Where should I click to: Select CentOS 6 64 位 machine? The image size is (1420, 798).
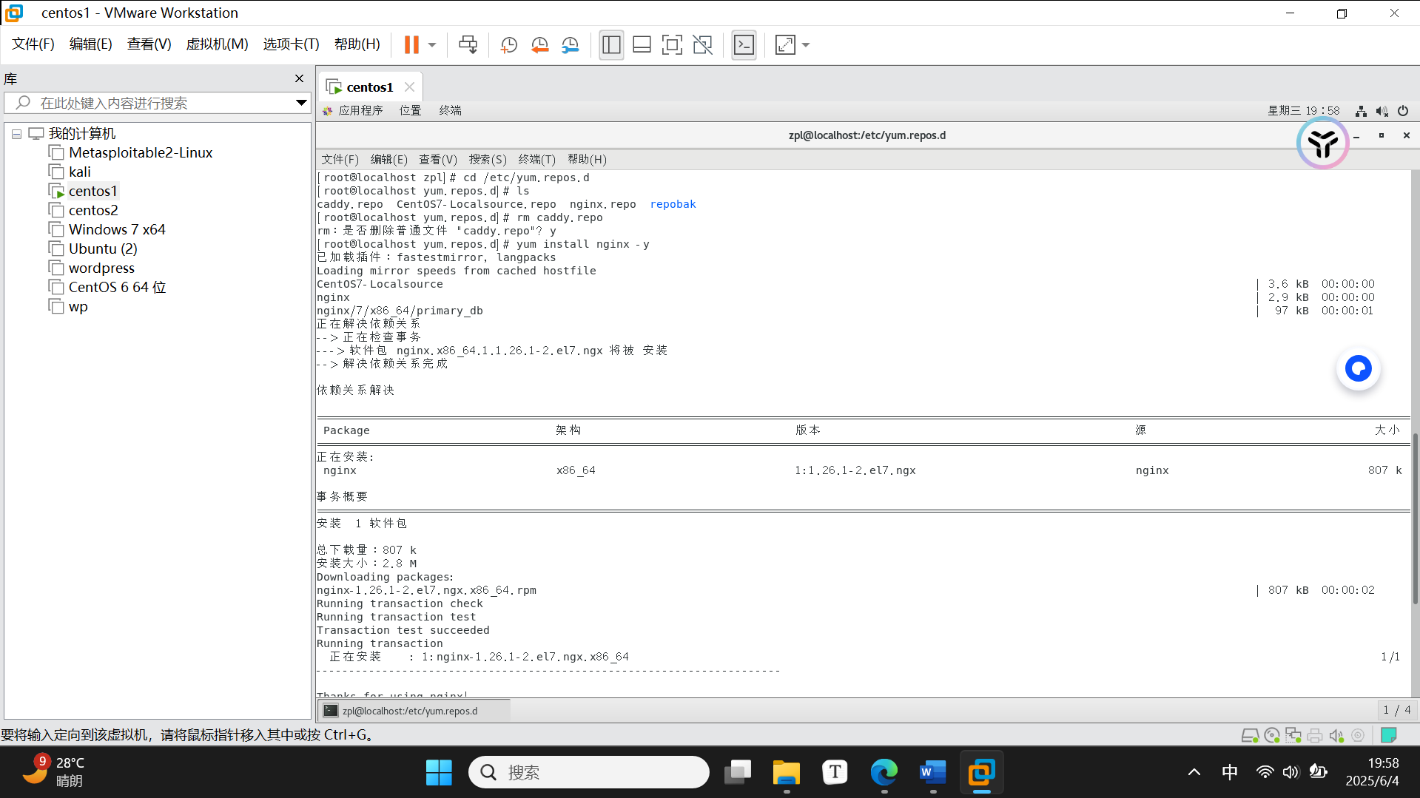(x=117, y=287)
